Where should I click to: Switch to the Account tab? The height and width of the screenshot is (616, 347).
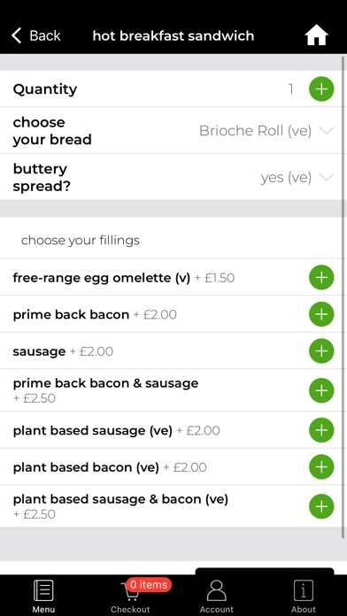tap(217, 596)
